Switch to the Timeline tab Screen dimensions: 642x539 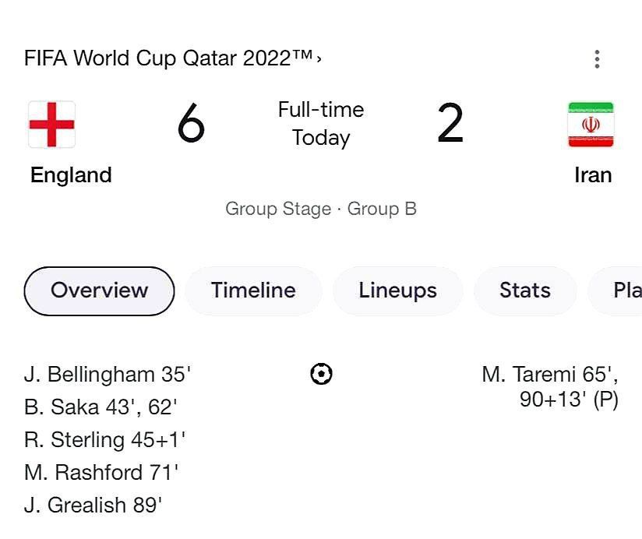[253, 291]
